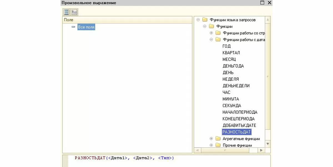Select the ДЕНЬГОДА function
333x167 pixels.
pyautogui.click(x=233, y=66)
